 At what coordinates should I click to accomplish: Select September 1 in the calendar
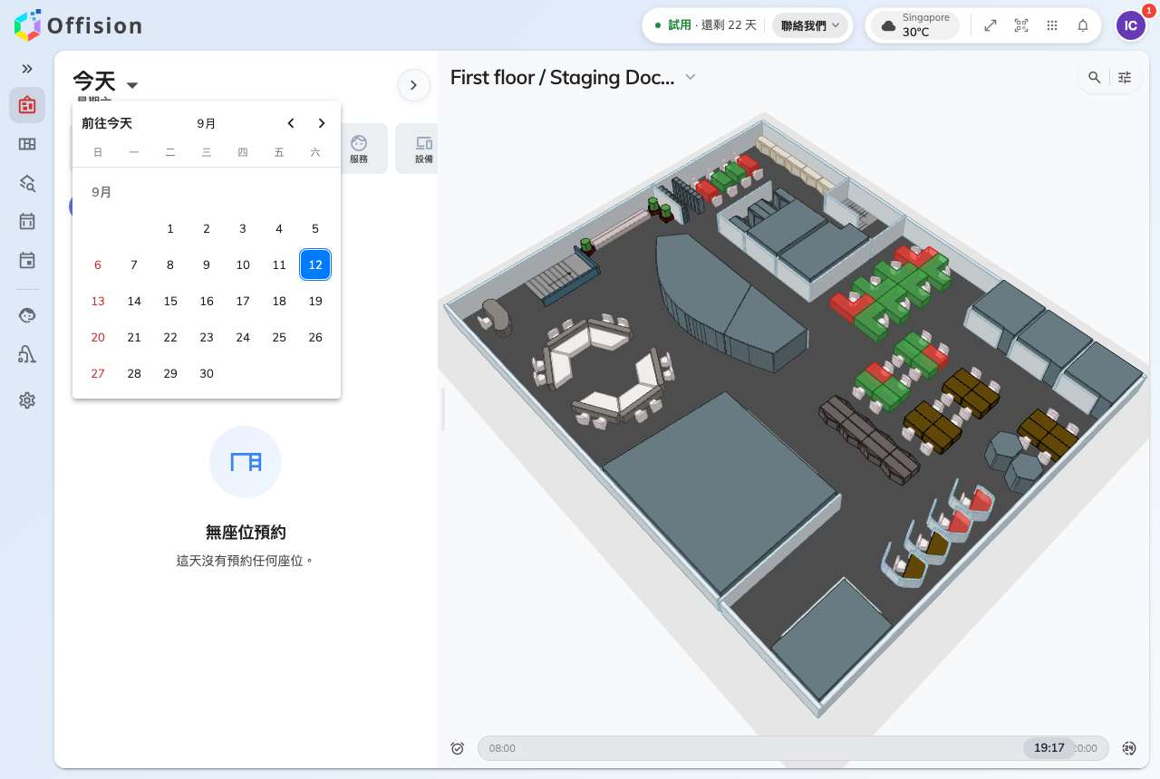[170, 228]
